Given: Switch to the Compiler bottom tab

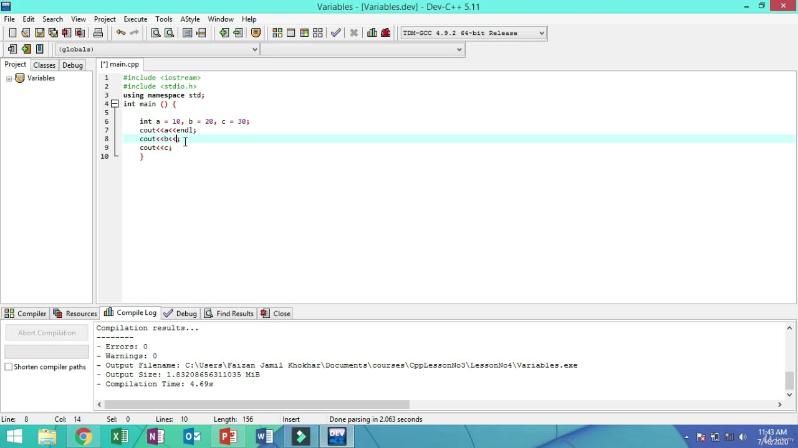Looking at the screenshot, I should pos(25,314).
